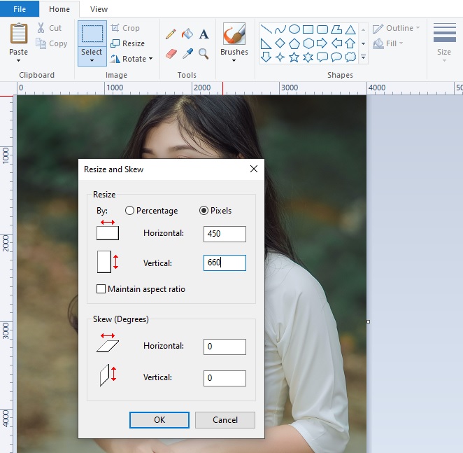Choose the Cloud callout shape
This screenshot has width=463, height=453.
(350, 57)
